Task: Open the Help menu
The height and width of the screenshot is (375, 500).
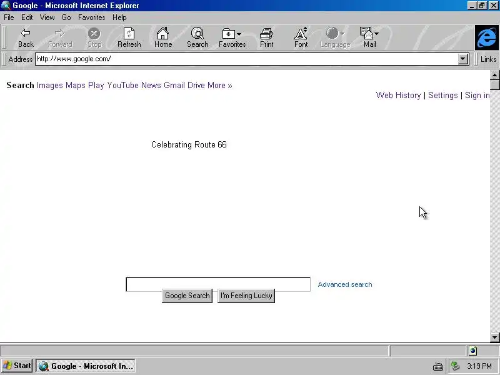Action: point(119,17)
